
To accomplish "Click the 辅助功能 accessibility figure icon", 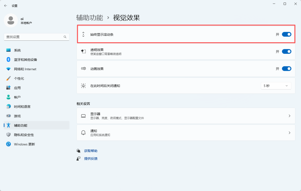I will click(x=8, y=125).
